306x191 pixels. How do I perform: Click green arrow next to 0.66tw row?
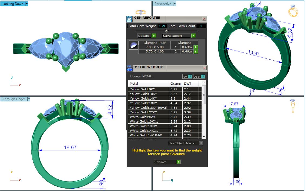[x=196, y=52]
